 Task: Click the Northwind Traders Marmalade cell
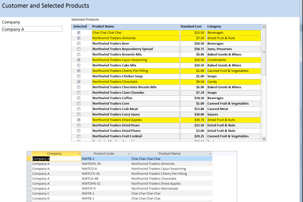click(172, 188)
